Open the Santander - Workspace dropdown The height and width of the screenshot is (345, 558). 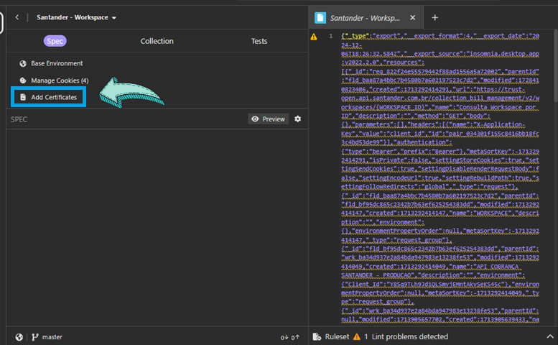click(x=77, y=17)
